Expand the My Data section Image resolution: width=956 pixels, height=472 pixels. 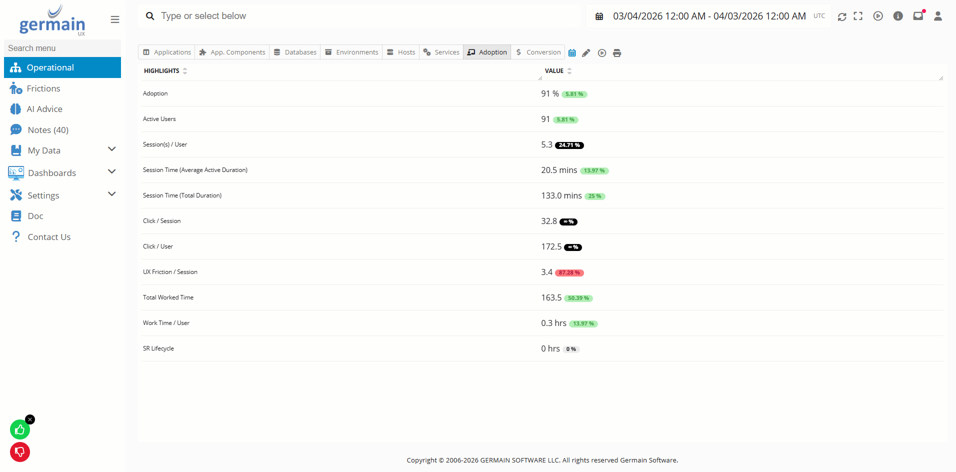click(x=112, y=149)
